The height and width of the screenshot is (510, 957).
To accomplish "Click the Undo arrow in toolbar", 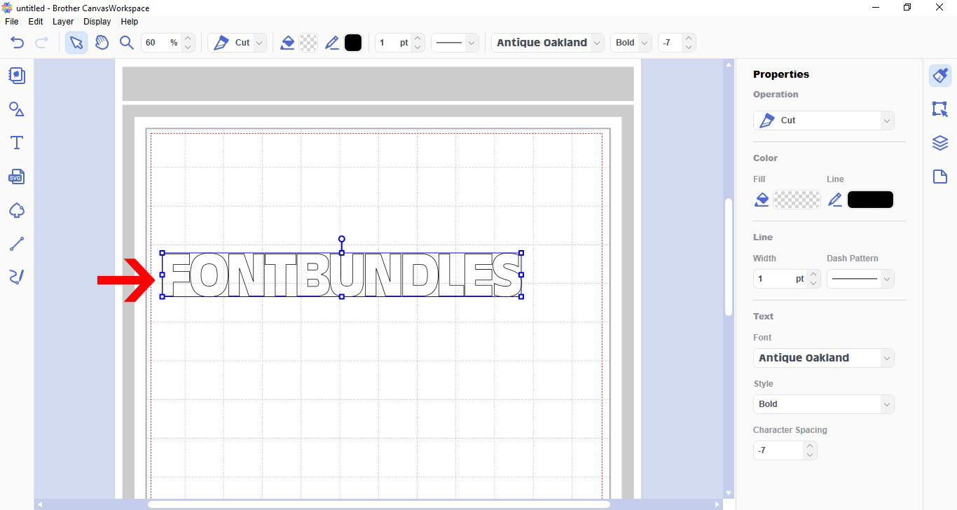I will 17,43.
